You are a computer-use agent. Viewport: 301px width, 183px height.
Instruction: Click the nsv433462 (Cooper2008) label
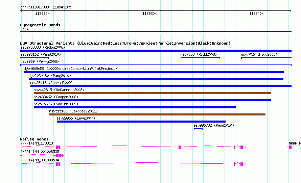point(56,97)
